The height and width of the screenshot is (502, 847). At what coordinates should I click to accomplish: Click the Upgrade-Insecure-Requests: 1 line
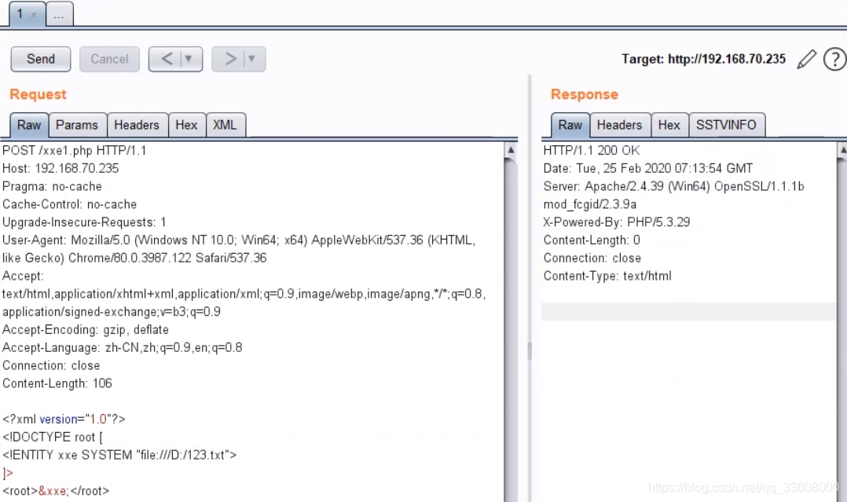(84, 222)
